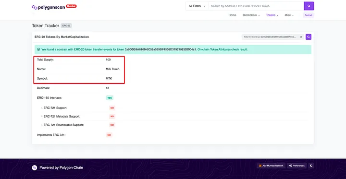Click the ERC-165 Interface label
Viewport: 346px width, 179px height.
[49, 97]
